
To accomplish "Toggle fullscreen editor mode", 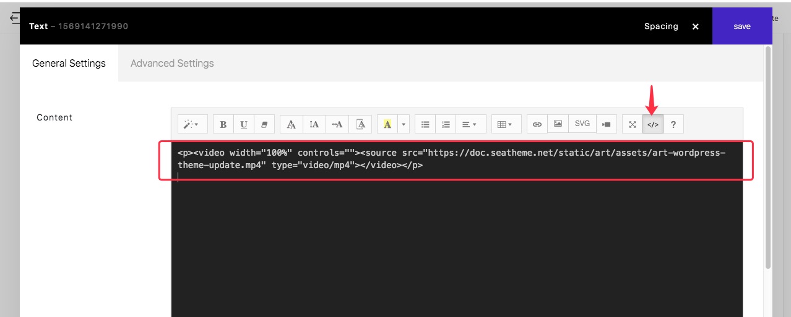I will point(633,124).
